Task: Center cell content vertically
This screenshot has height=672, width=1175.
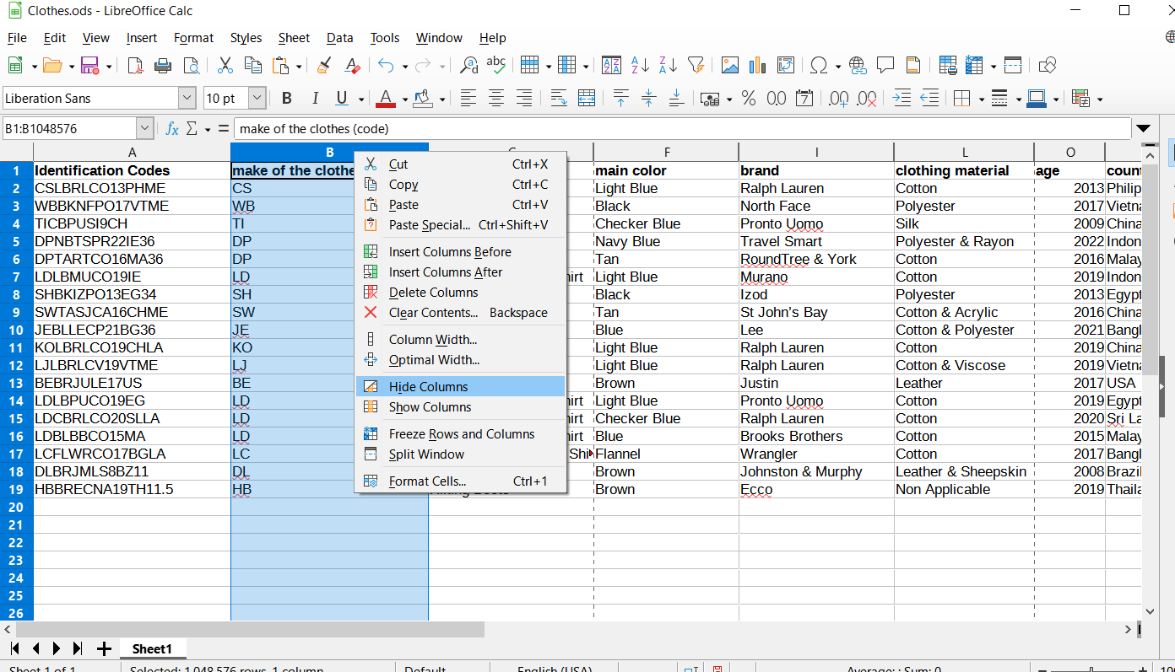Action: coord(649,99)
